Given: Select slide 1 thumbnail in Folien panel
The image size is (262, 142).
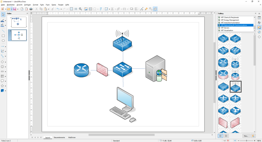Looking at the screenshot, I should click(x=19, y=22).
